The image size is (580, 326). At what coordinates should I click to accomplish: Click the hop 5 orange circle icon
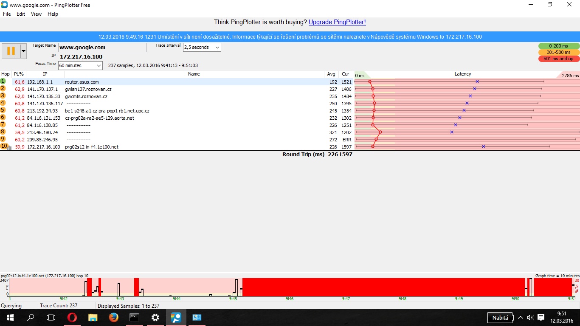click(x=3, y=110)
